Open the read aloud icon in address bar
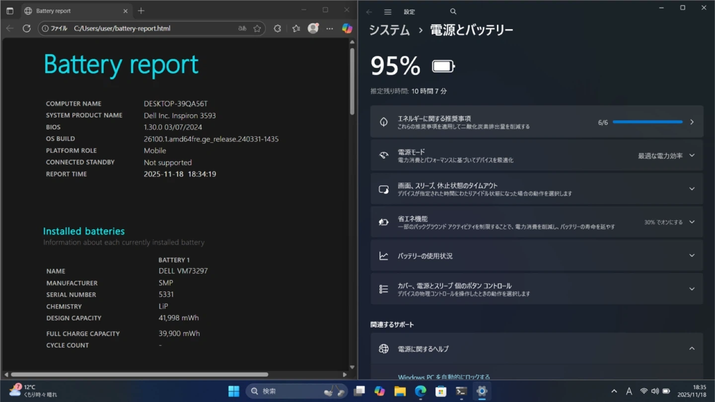 (x=242, y=28)
